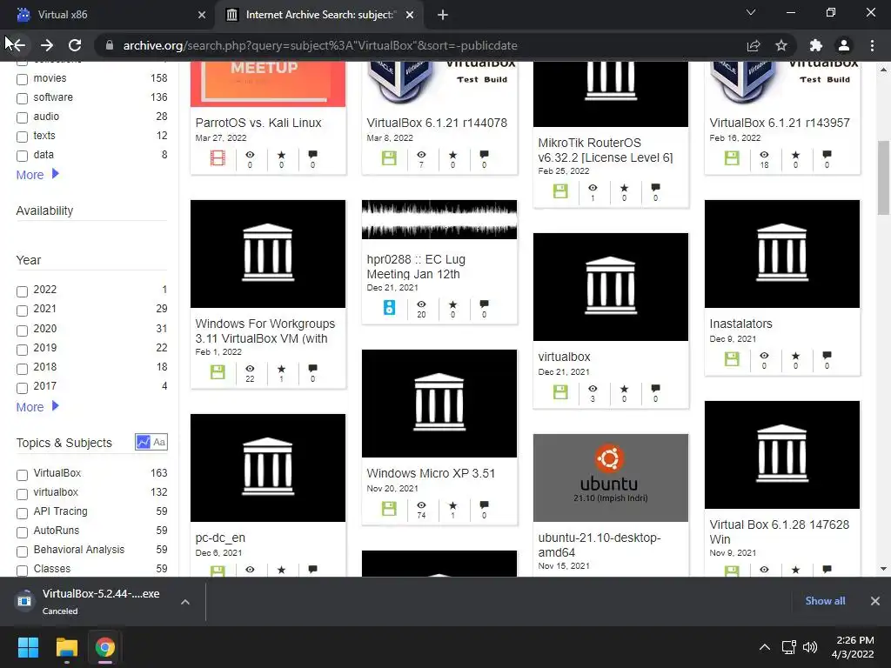Expand More under the Year filter
Image resolution: width=891 pixels, height=668 pixels.
point(37,407)
